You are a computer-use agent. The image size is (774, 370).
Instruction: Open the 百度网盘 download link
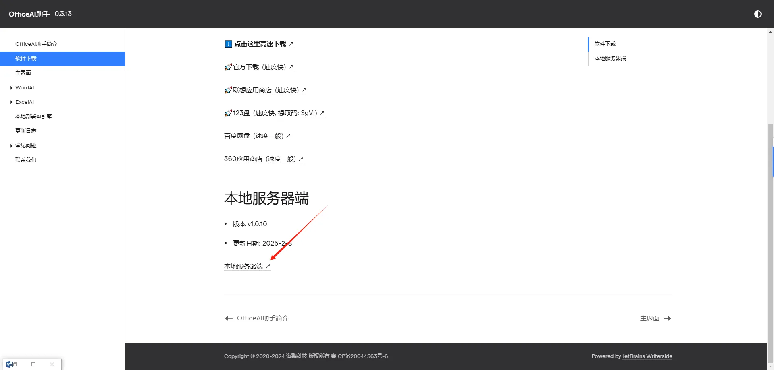254,136
